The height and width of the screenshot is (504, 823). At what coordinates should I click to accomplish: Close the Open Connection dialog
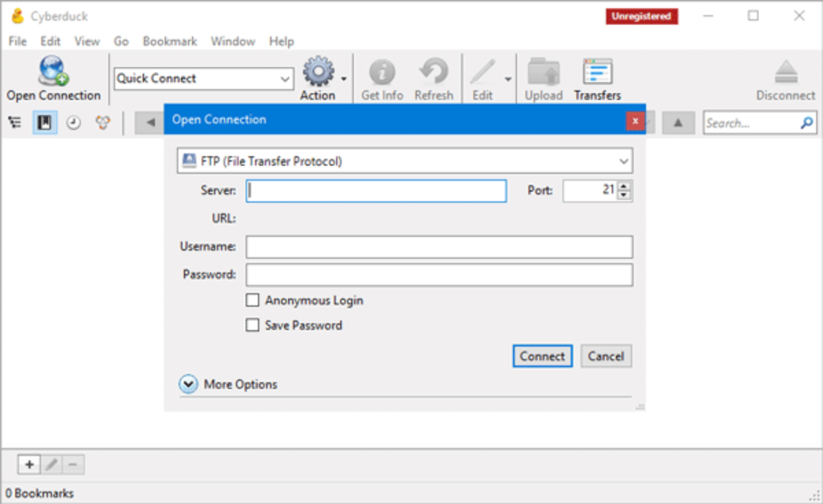635,121
